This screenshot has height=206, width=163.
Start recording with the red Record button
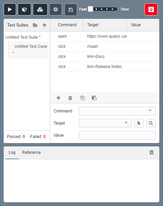(x=151, y=9)
